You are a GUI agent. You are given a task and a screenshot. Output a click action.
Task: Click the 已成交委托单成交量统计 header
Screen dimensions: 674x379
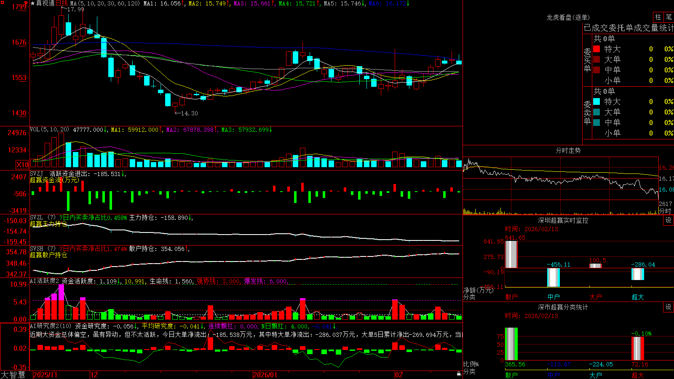click(x=629, y=28)
